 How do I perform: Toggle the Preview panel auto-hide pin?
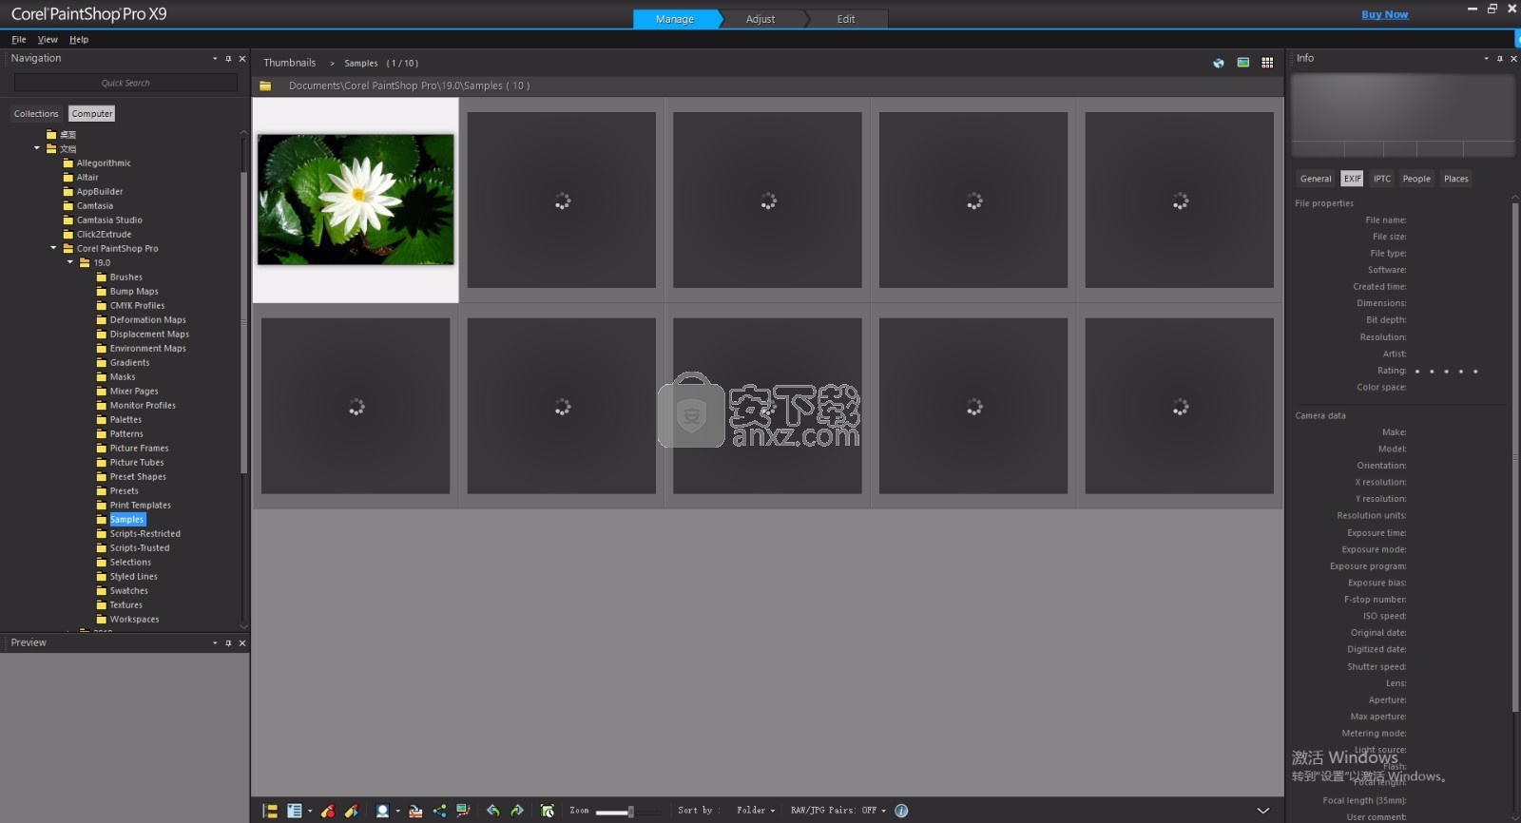click(x=228, y=643)
